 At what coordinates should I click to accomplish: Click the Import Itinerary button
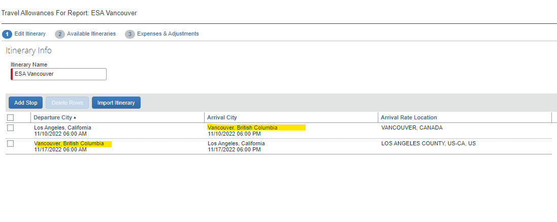(x=116, y=103)
